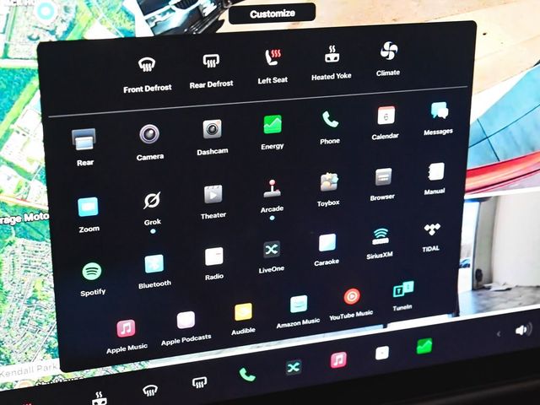Screen dimensions: 540x405
Task: Open the Amazon Music app
Action: click(299, 304)
